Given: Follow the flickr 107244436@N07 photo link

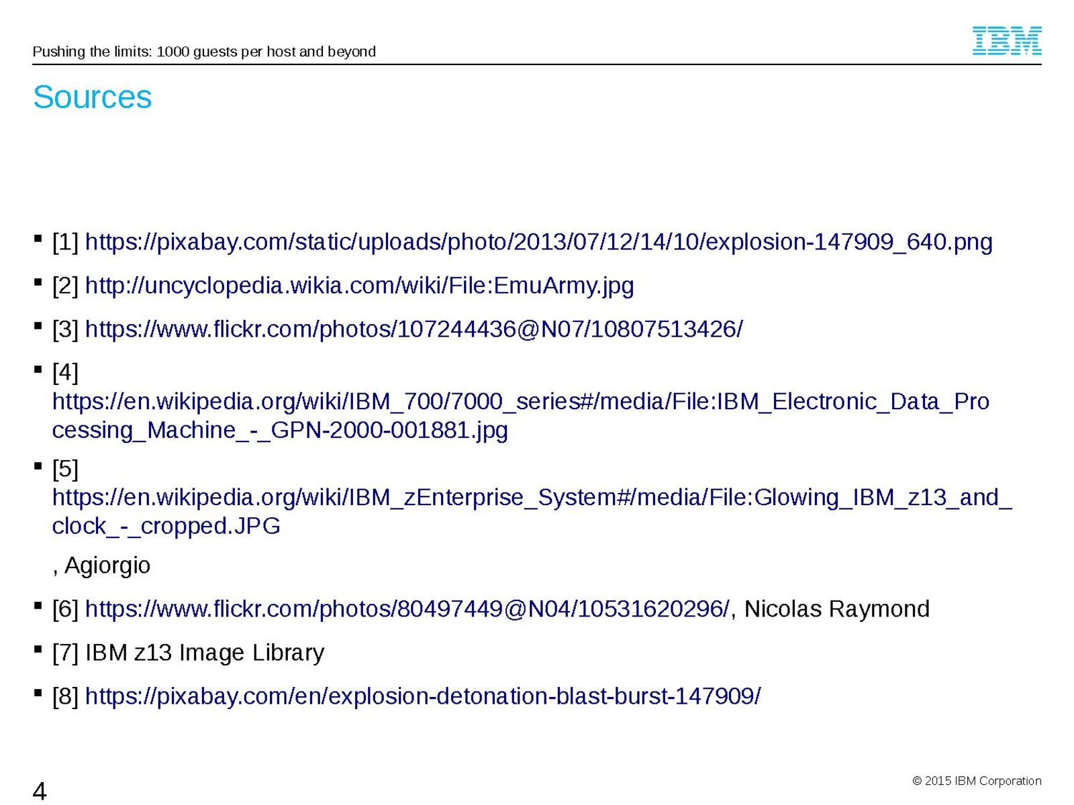Looking at the screenshot, I should (413, 329).
